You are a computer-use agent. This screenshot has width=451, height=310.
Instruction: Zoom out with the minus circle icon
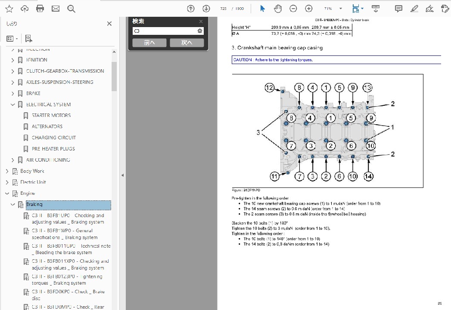(x=293, y=9)
